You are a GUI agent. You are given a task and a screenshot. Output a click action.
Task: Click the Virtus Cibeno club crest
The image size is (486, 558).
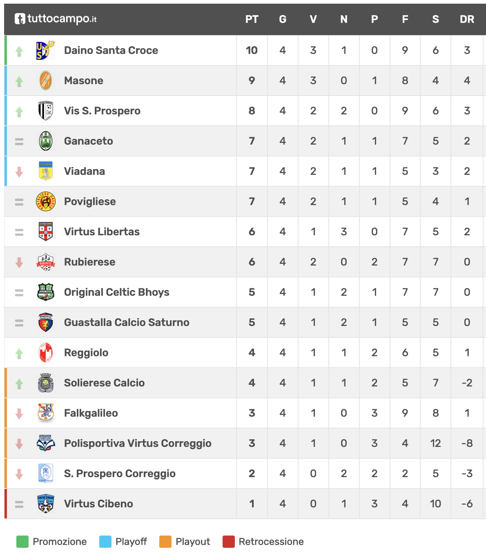click(x=46, y=504)
